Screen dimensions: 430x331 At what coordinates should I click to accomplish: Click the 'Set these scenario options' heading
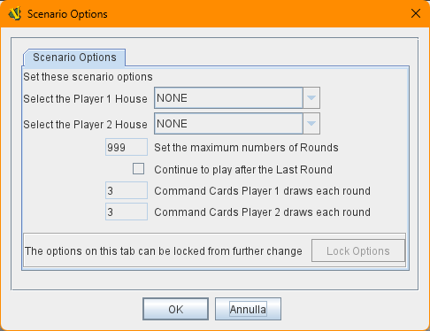pos(88,77)
